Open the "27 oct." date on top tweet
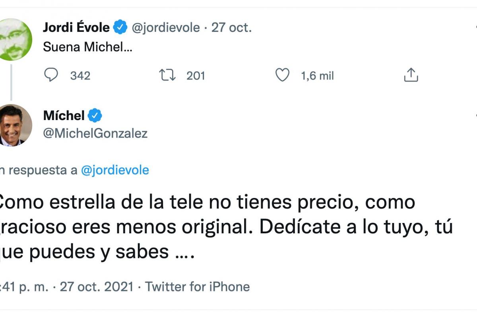477x318 pixels. pyautogui.click(x=231, y=28)
